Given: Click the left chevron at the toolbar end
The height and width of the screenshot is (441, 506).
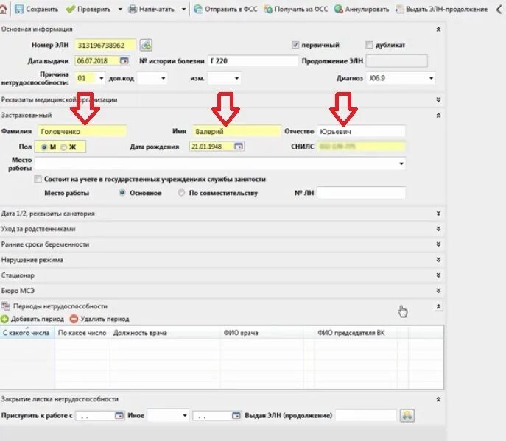Looking at the screenshot, I should 499,9.
